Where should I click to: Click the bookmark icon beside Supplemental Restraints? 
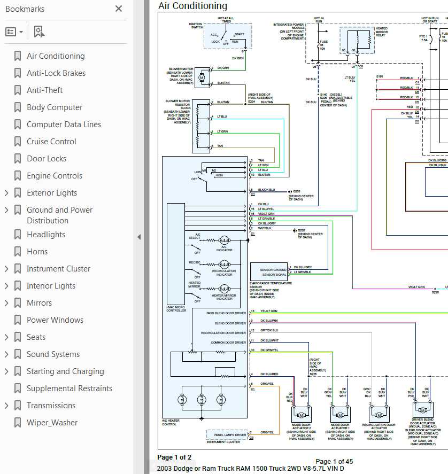click(18, 388)
